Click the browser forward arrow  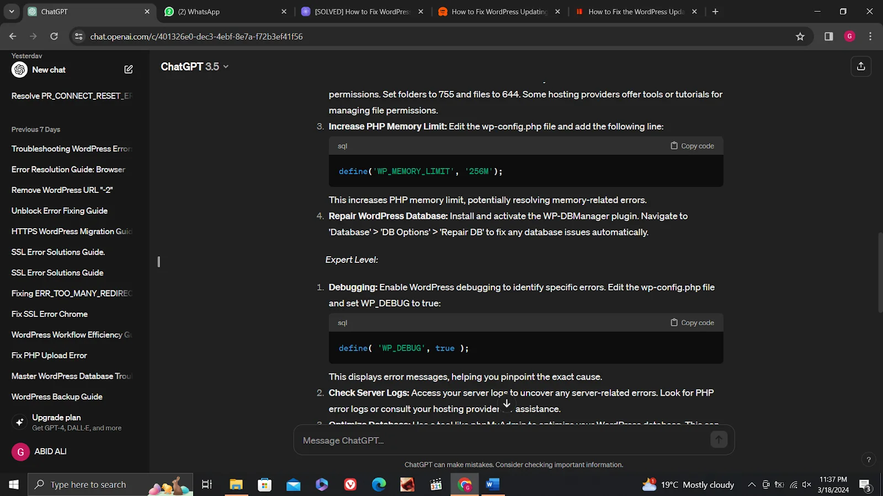[x=33, y=36]
